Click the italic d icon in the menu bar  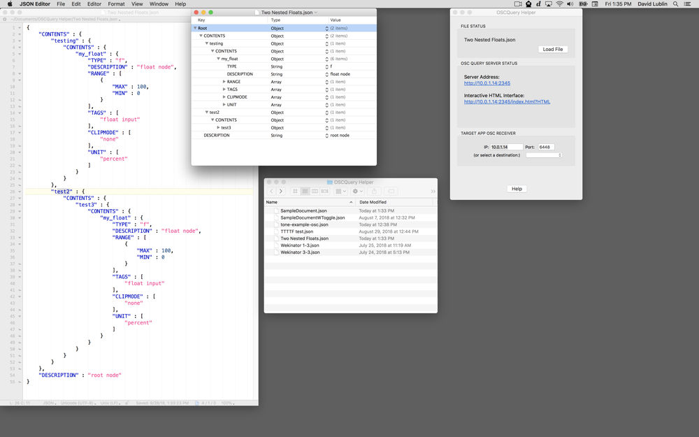(538, 4)
